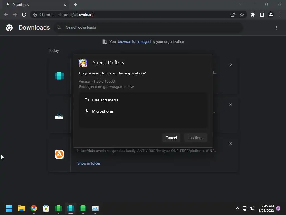The width and height of the screenshot is (286, 215).
Task: Click the teal cube file icon
Action: click(59, 76)
